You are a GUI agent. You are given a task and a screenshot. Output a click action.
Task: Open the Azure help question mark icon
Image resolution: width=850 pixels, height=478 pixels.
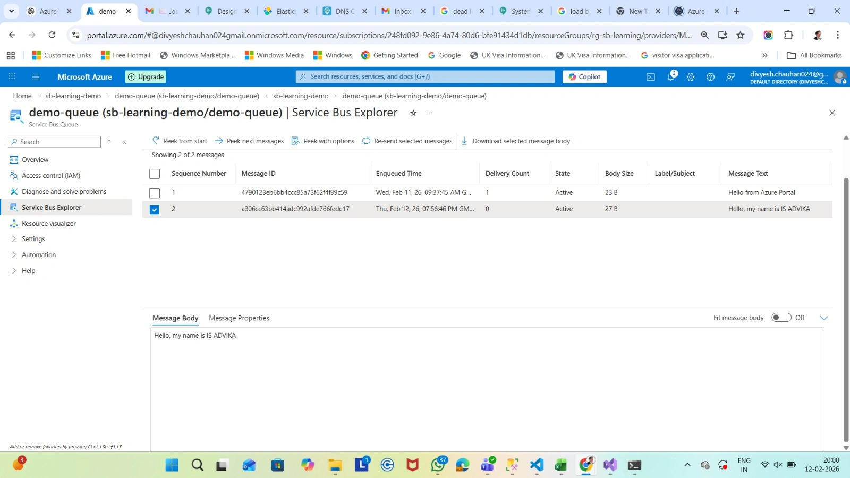pyautogui.click(x=710, y=77)
